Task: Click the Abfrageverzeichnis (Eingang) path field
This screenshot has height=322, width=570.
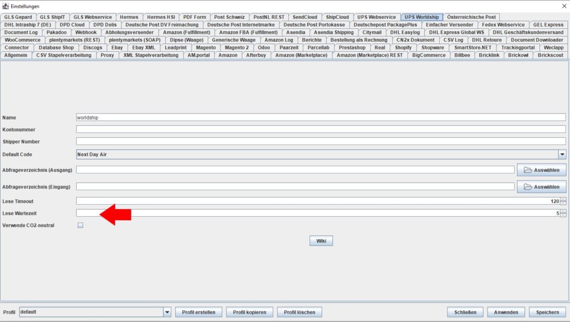Action: point(295,187)
